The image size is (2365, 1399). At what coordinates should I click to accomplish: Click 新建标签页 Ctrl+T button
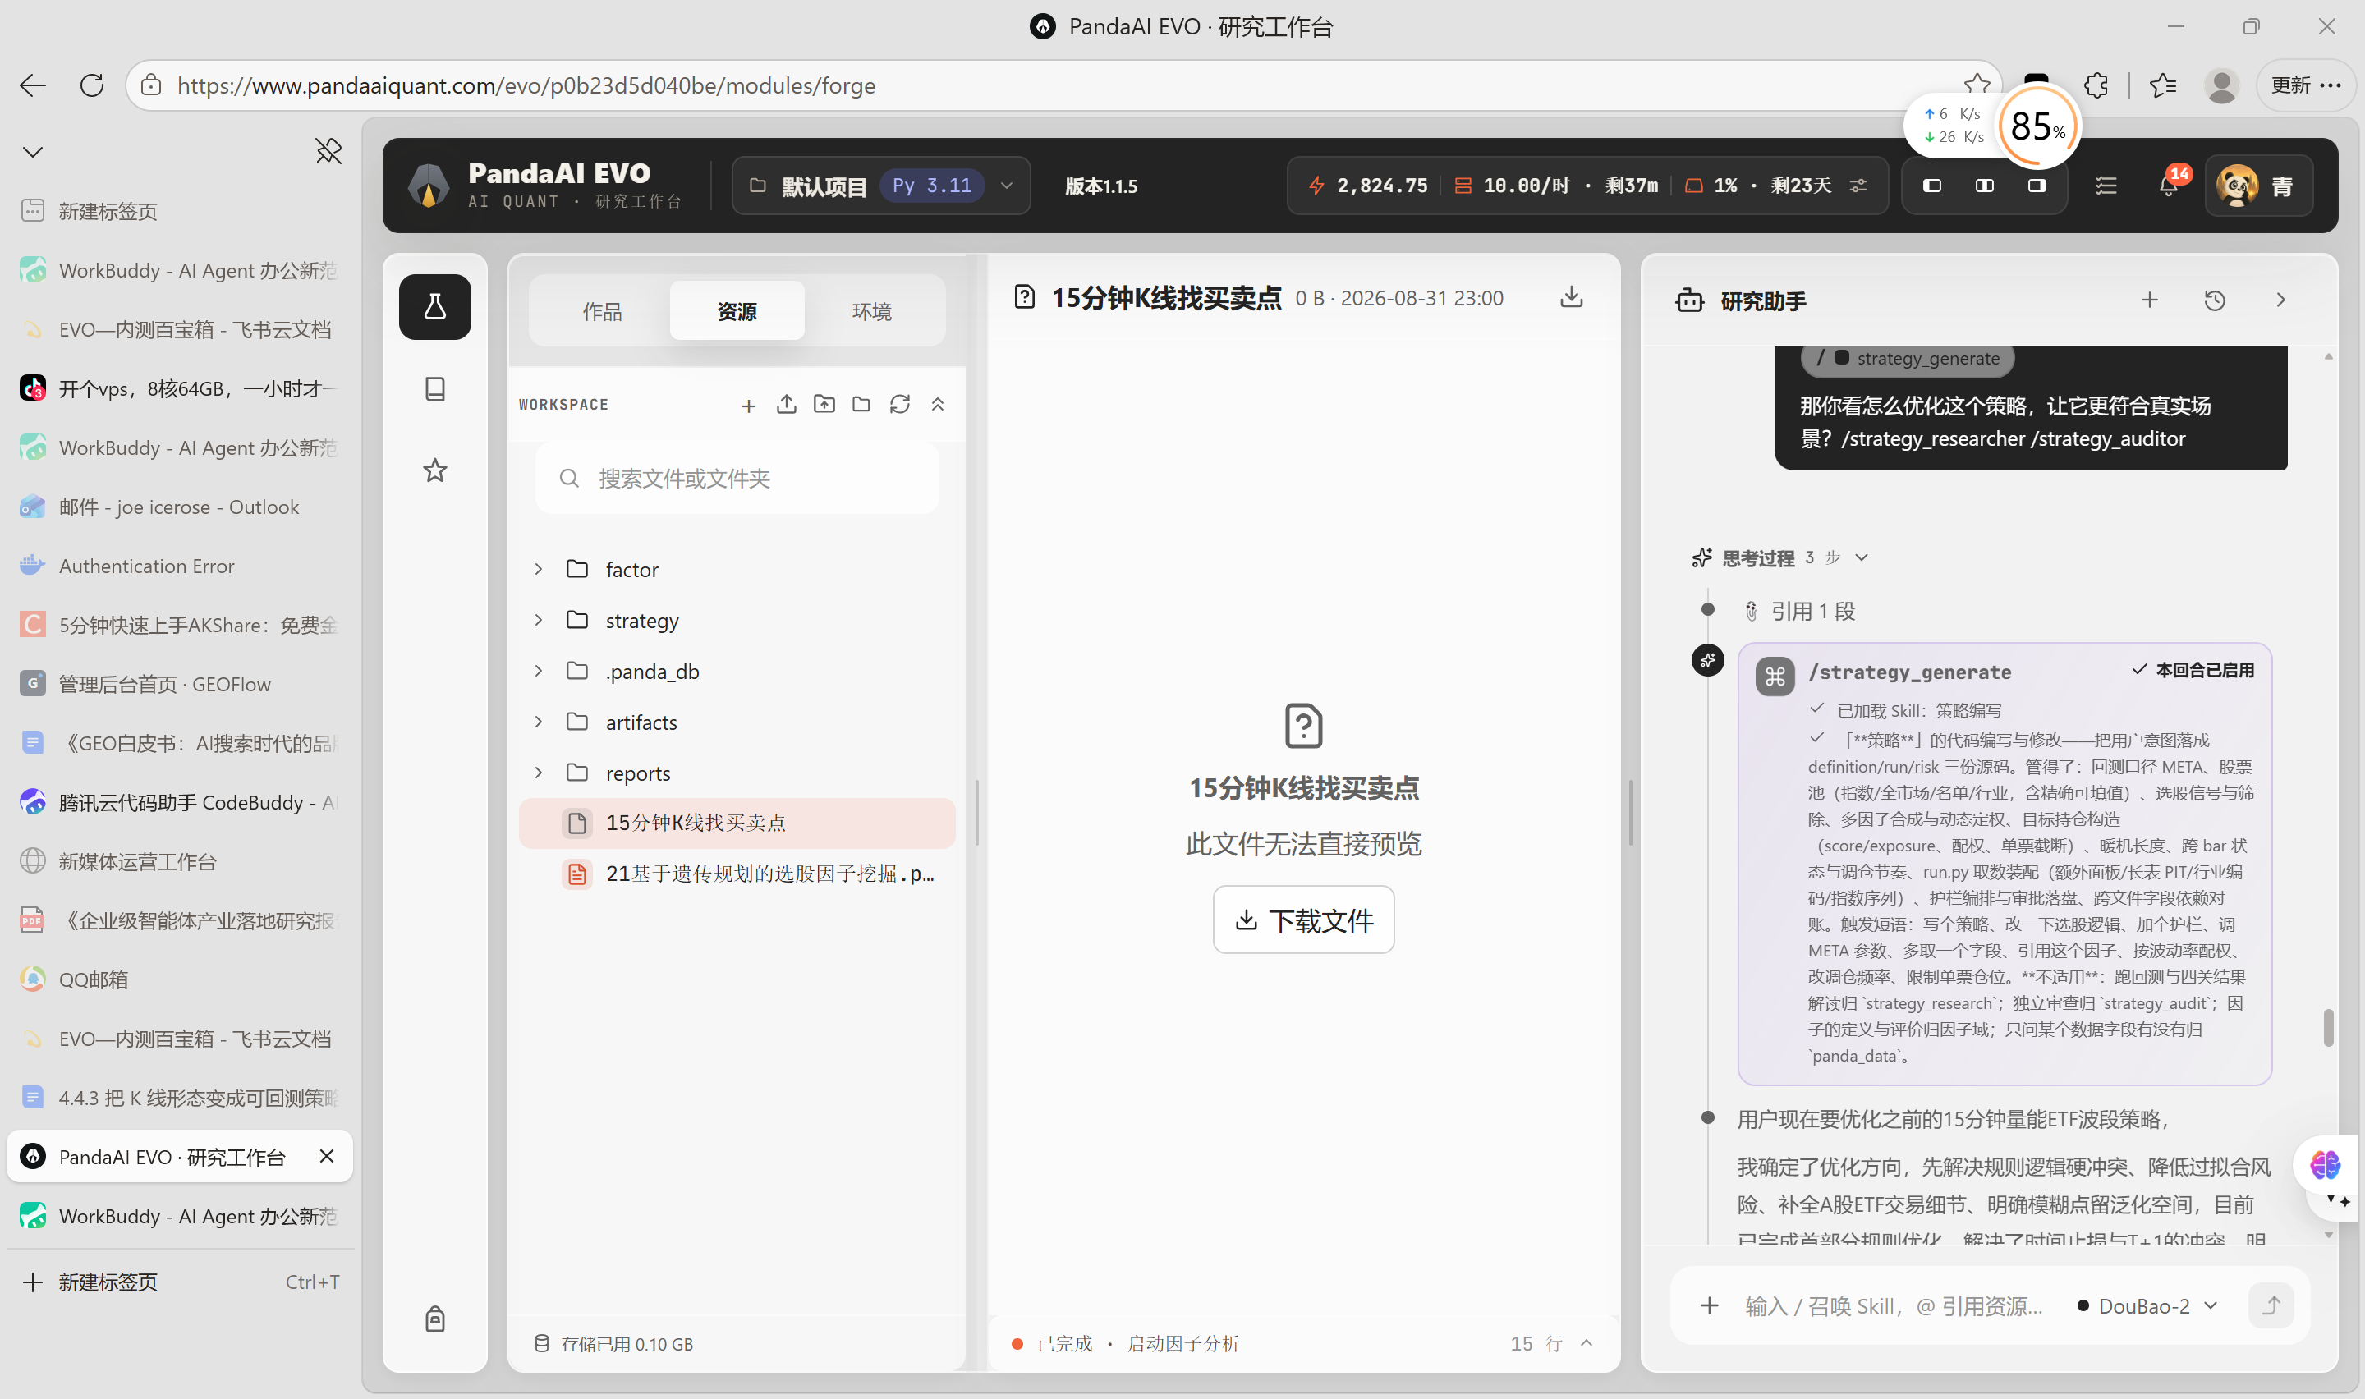pos(179,1282)
